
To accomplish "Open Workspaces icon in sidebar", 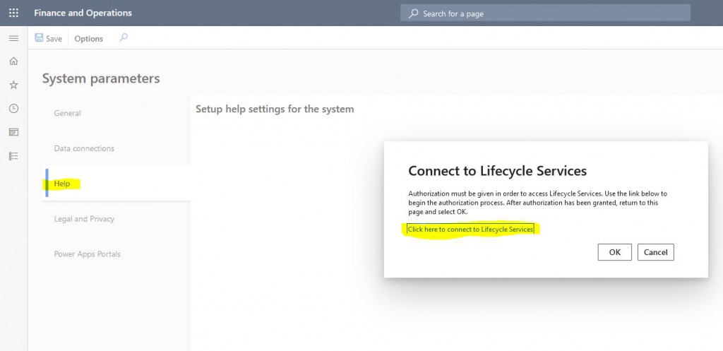I will pyautogui.click(x=14, y=132).
